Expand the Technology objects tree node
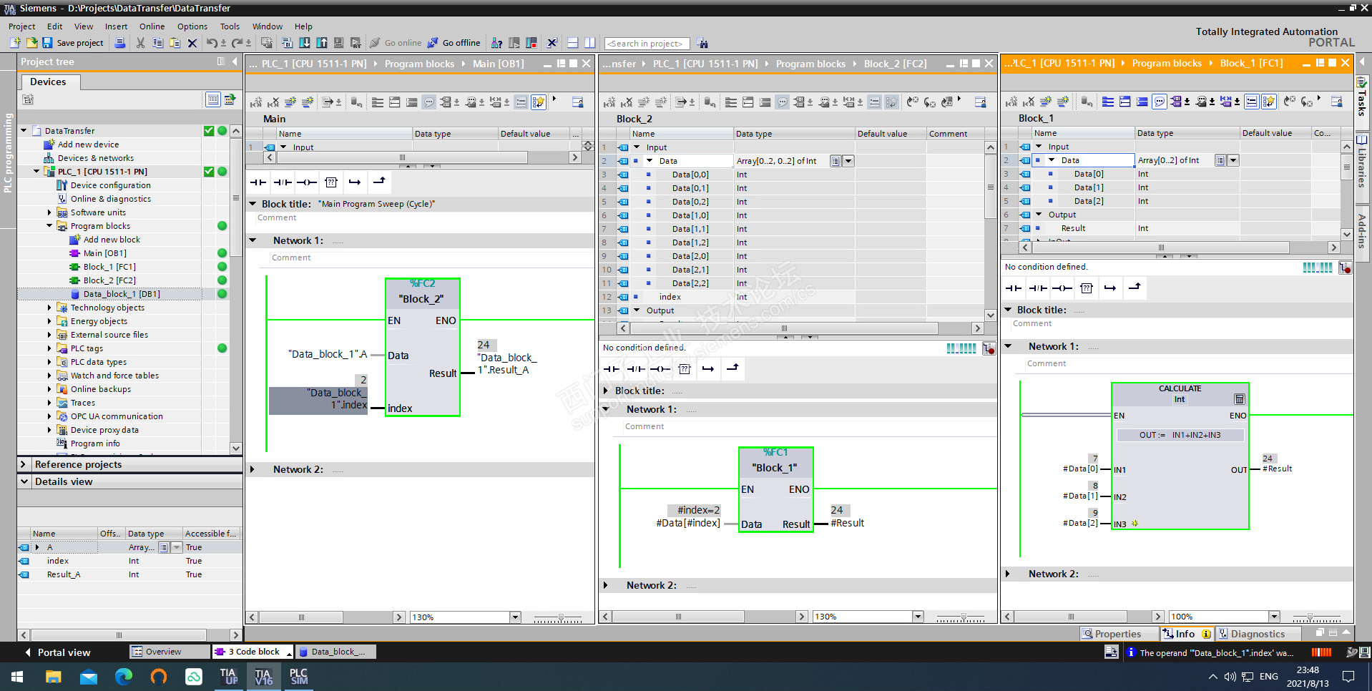The image size is (1372, 691). pyautogui.click(x=49, y=308)
